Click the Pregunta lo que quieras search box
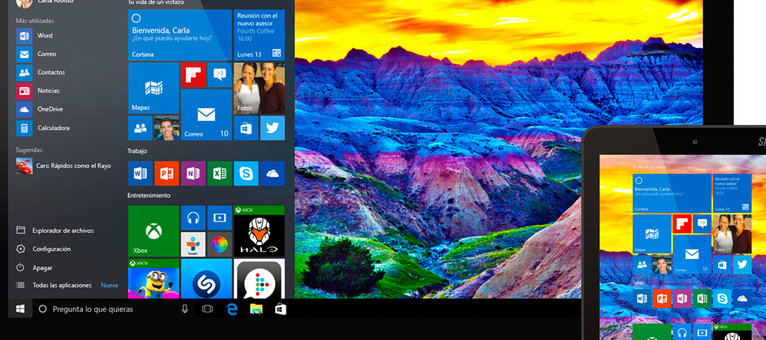The width and height of the screenshot is (766, 340). tap(113, 309)
